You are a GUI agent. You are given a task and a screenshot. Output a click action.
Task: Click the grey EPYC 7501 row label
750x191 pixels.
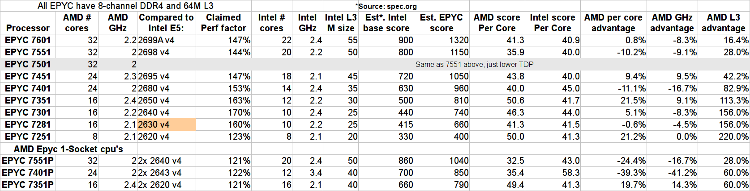click(x=28, y=64)
